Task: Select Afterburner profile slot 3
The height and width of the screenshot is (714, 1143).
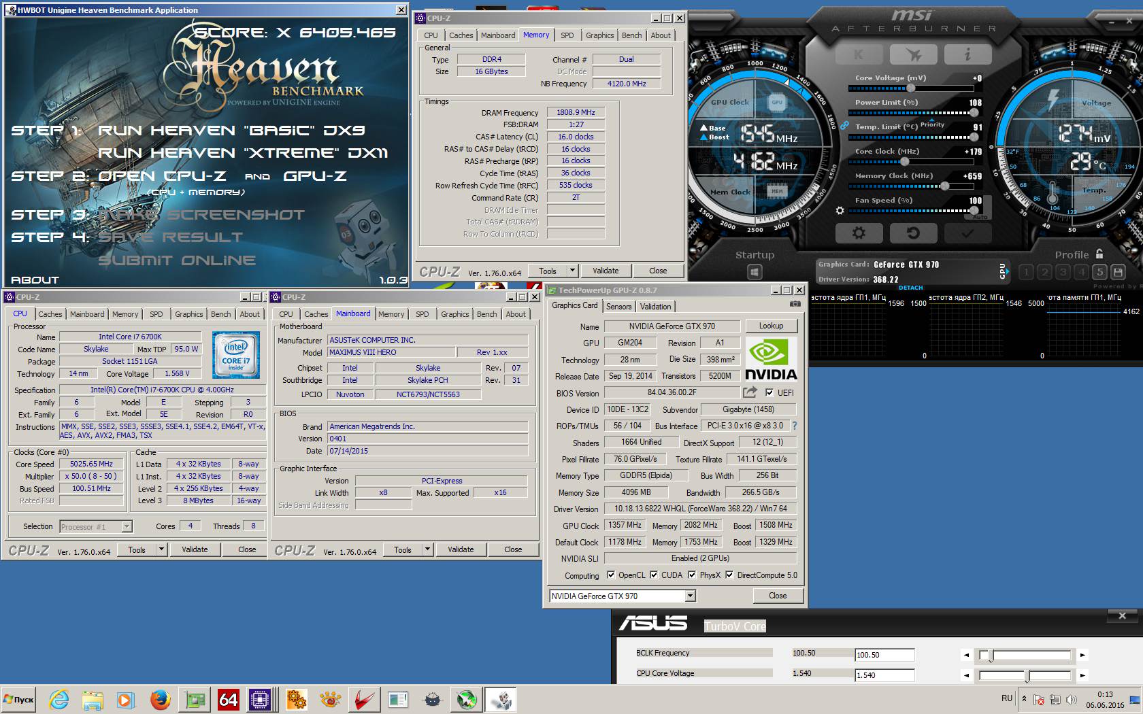Action: click(x=1063, y=272)
